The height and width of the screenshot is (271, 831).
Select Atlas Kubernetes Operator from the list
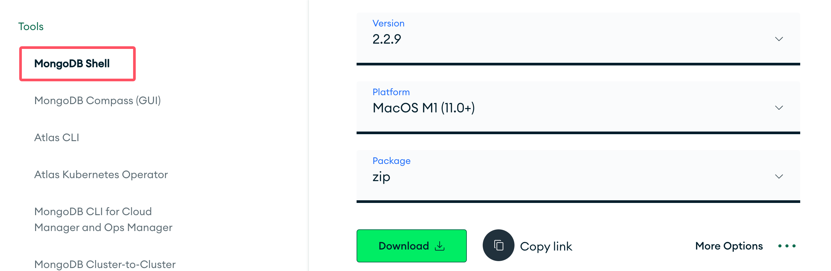click(x=101, y=174)
